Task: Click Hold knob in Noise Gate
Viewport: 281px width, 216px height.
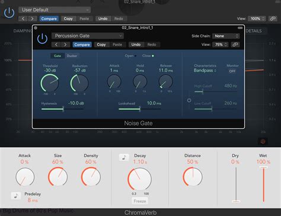Action: 140,82
